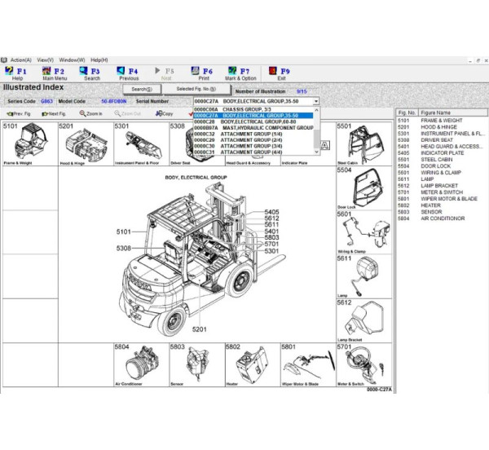Viewport: 489px width, 450px height.
Task: Open the F2 Main Menu
Action: (x=54, y=73)
